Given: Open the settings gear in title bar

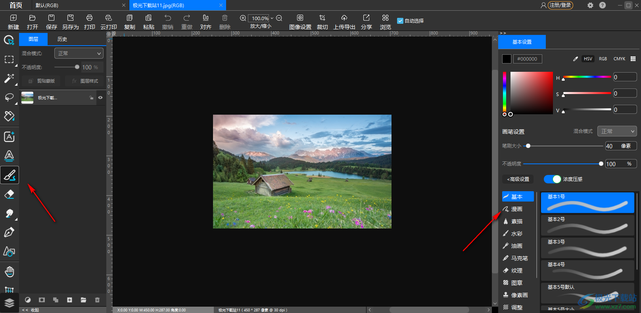Looking at the screenshot, I should (590, 5).
